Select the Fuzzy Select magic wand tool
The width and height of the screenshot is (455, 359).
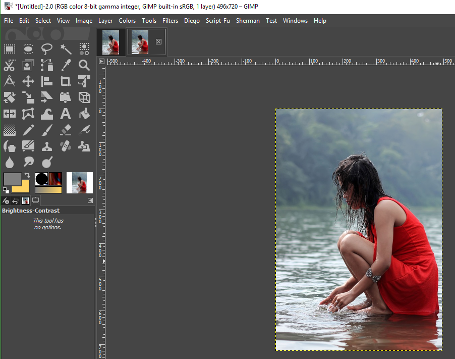pos(66,49)
